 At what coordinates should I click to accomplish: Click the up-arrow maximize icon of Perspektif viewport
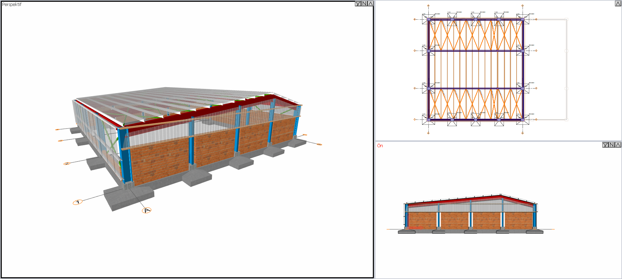click(x=370, y=4)
